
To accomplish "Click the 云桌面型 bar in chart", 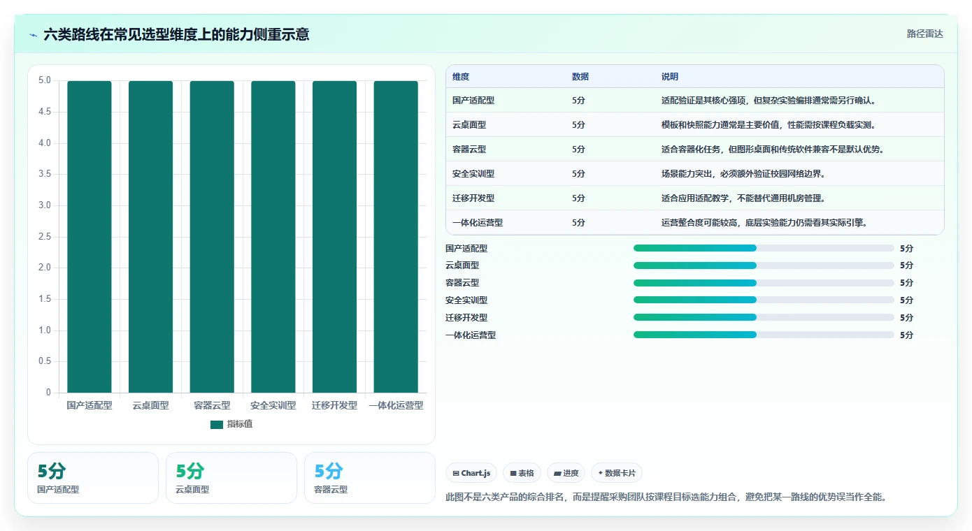I will (150, 237).
